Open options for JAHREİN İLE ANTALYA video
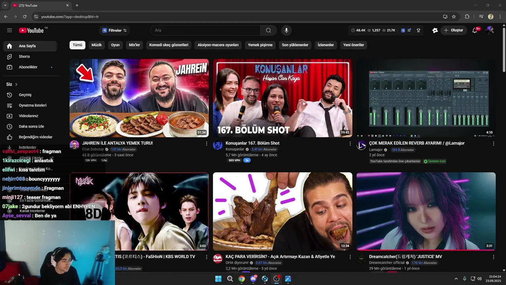The height and width of the screenshot is (285, 506). [x=206, y=144]
